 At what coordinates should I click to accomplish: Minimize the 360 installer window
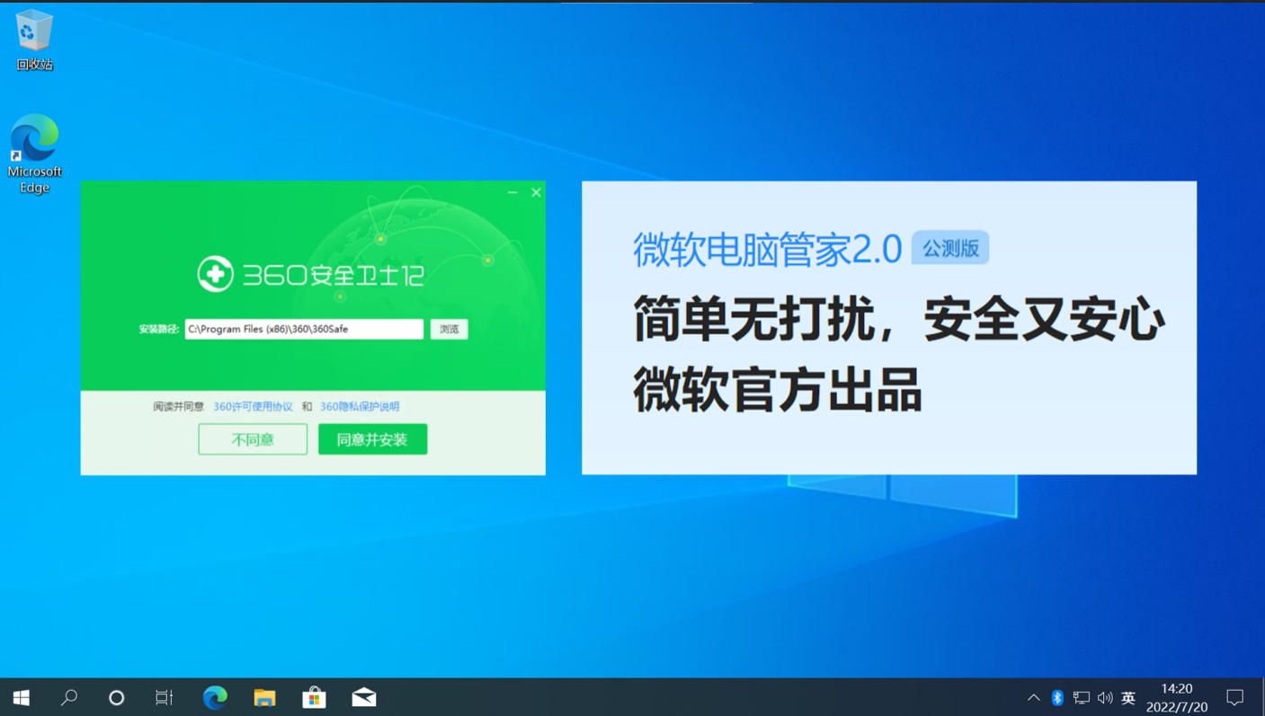[x=512, y=192]
